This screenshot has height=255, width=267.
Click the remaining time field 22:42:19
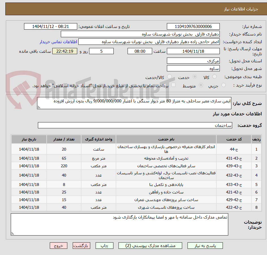tap(65, 51)
